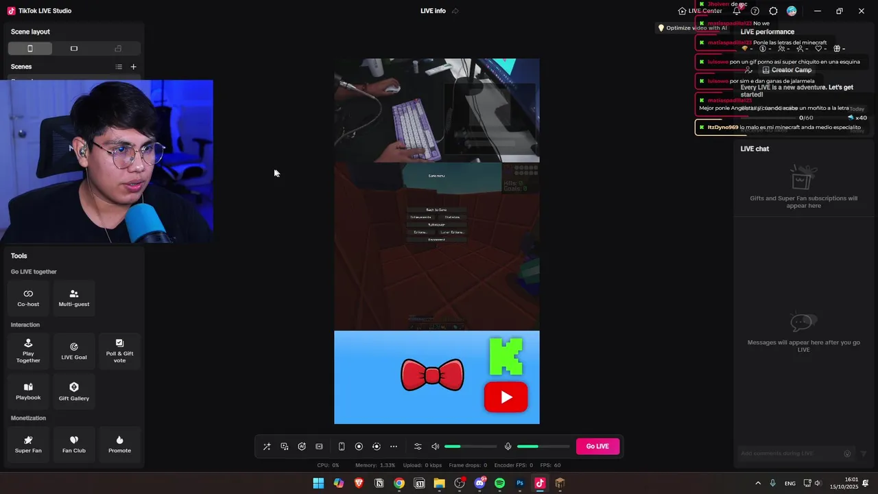The image size is (878, 494).
Task: Click the ENG language indicator
Action: (790, 484)
